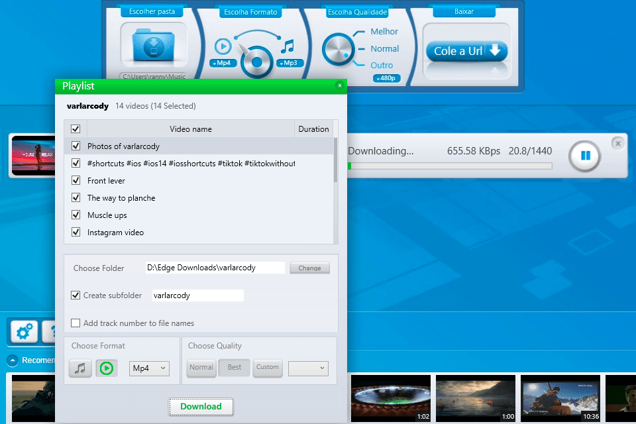Choose Normal quality in Escolha Qualidade

pyautogui.click(x=384, y=48)
